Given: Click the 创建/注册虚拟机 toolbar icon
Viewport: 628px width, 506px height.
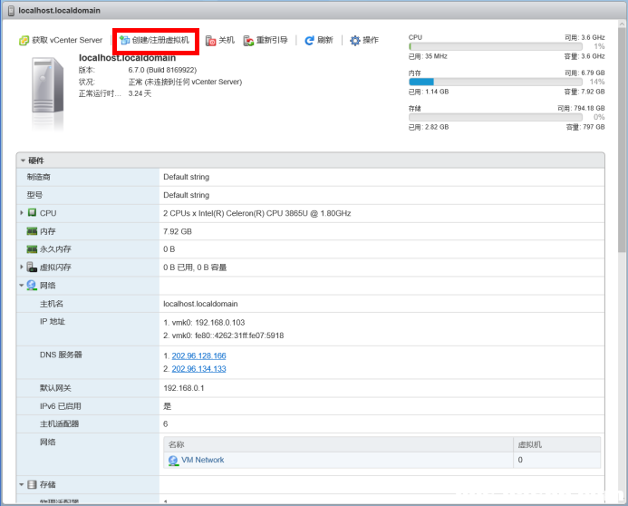Looking at the screenshot, I should tap(125, 41).
